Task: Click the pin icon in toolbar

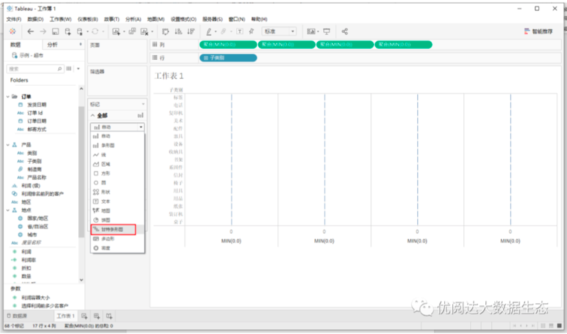Action: pos(251,32)
